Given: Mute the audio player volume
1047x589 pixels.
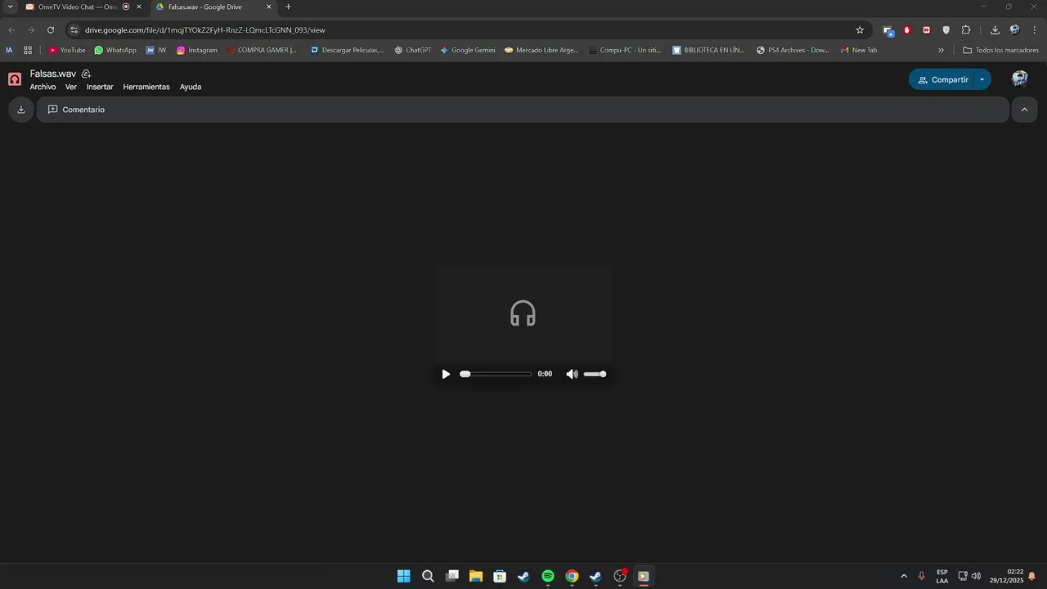Looking at the screenshot, I should [572, 374].
